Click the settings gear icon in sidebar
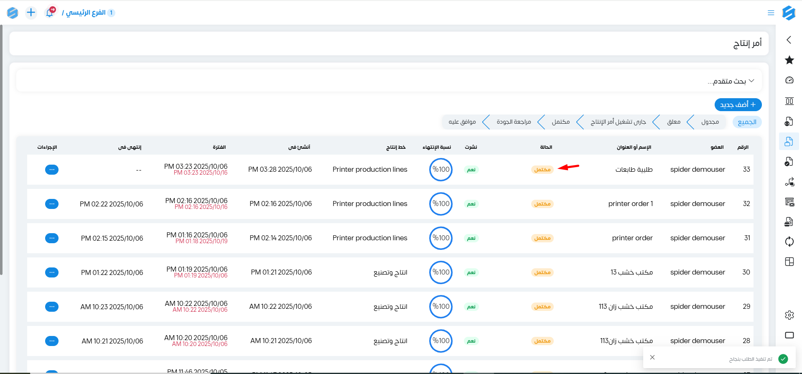Image resolution: width=802 pixels, height=374 pixels. click(789, 315)
